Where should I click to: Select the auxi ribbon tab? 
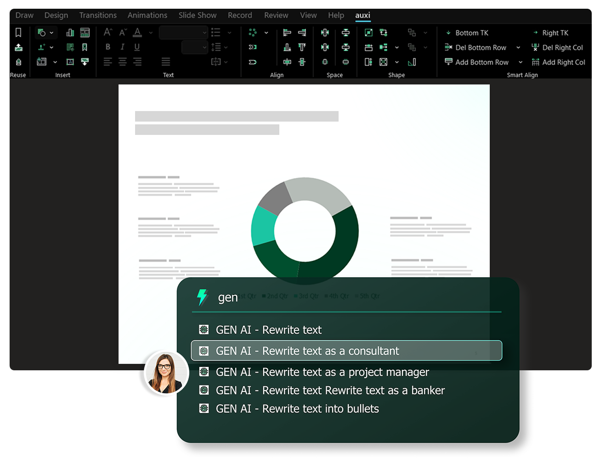[x=362, y=15]
